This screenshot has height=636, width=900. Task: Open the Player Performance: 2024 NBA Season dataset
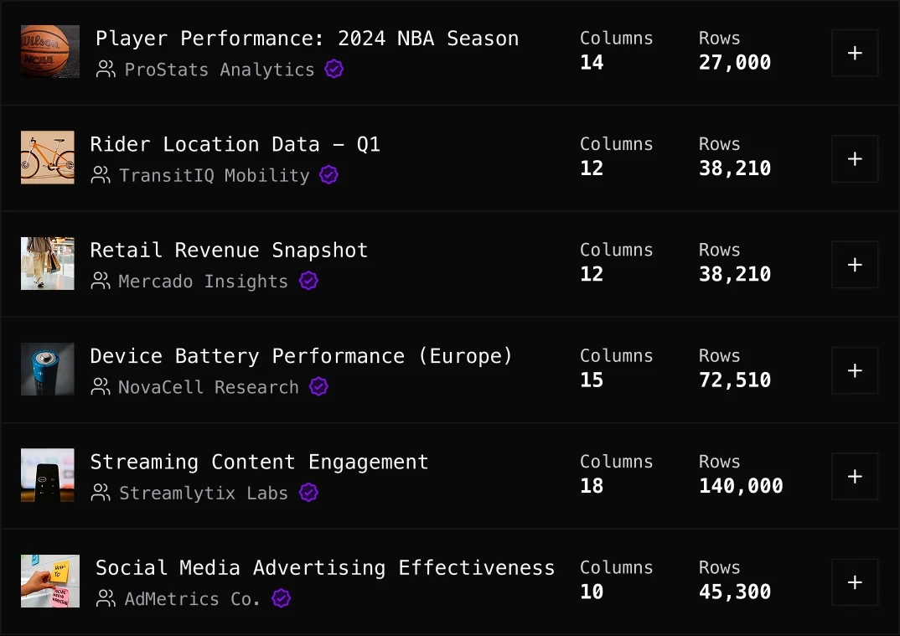[x=307, y=38]
